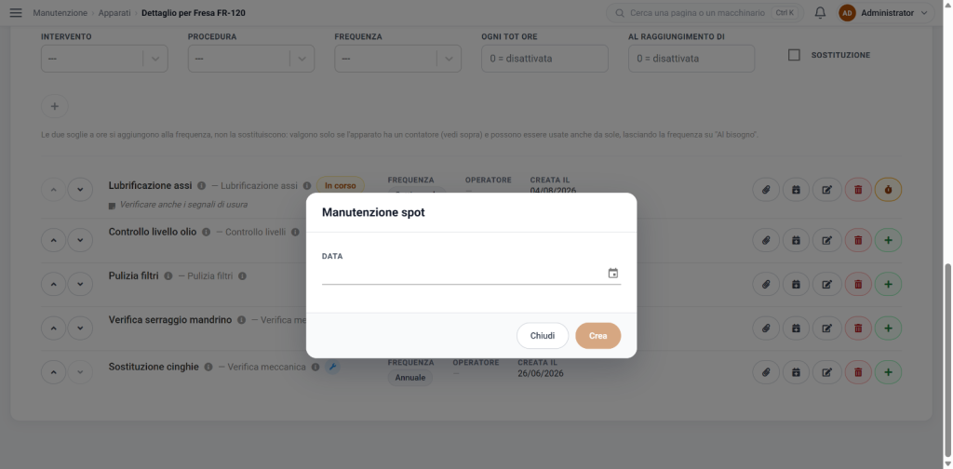The height and width of the screenshot is (469, 953).
Task: Click green plus on Controllo livello olio
Action: coord(888,240)
